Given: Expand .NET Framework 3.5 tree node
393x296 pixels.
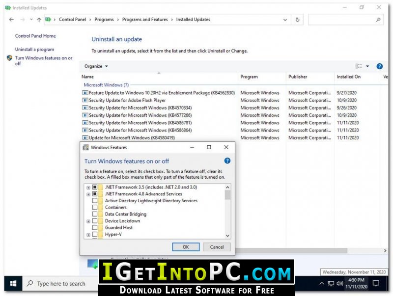Looking at the screenshot, I should pyautogui.click(x=88, y=188).
